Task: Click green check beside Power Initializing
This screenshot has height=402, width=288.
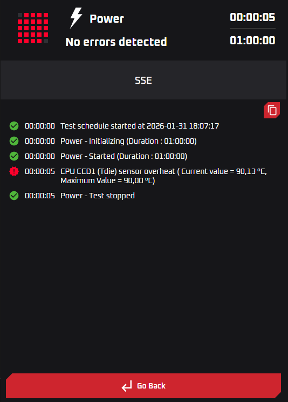Action: (14, 141)
